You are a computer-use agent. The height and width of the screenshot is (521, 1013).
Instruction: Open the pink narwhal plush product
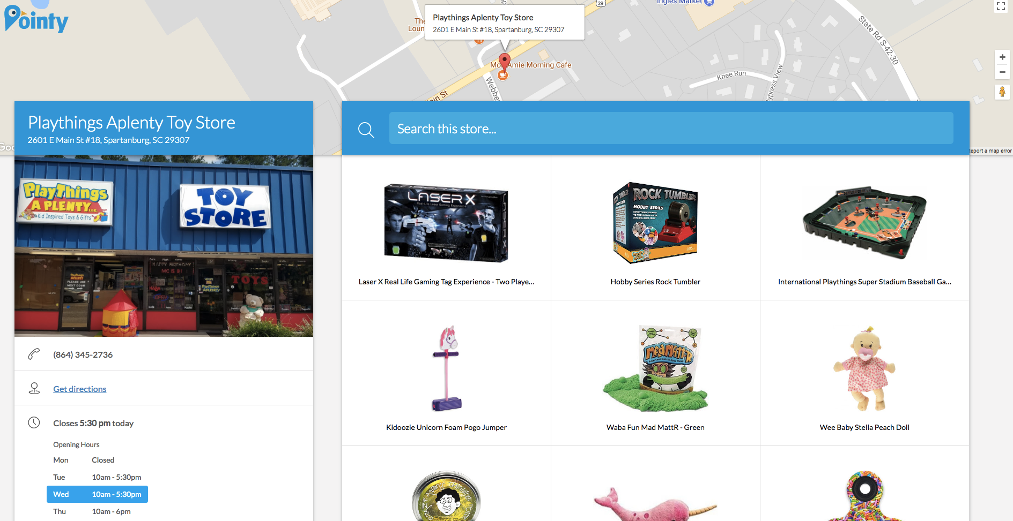tap(655, 503)
